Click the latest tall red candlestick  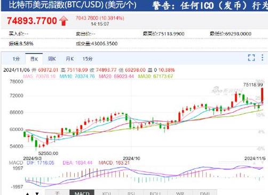click(x=262, y=95)
